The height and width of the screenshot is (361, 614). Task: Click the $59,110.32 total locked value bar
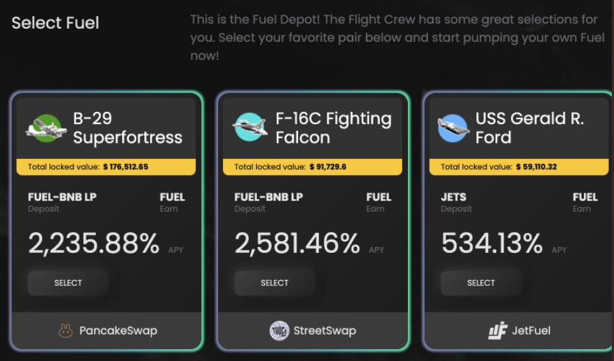(x=519, y=167)
